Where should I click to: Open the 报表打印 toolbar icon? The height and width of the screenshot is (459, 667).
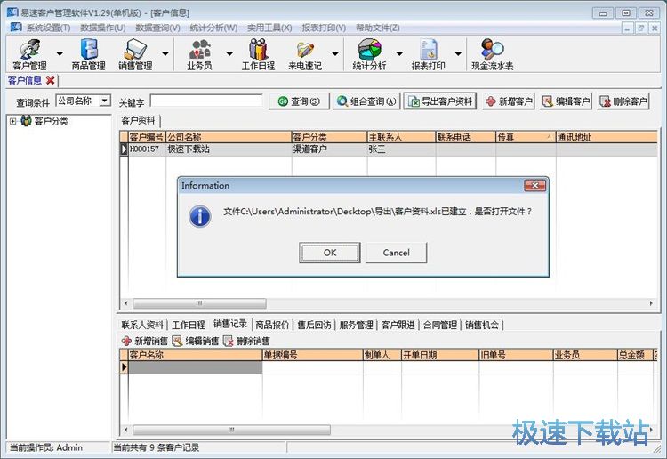pyautogui.click(x=429, y=54)
